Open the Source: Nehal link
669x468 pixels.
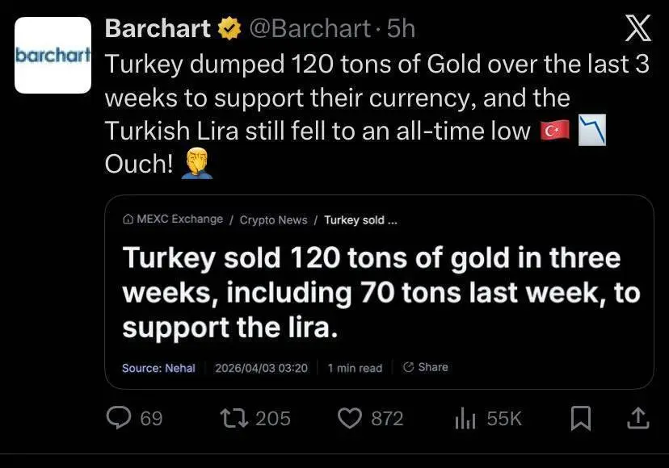tap(158, 367)
